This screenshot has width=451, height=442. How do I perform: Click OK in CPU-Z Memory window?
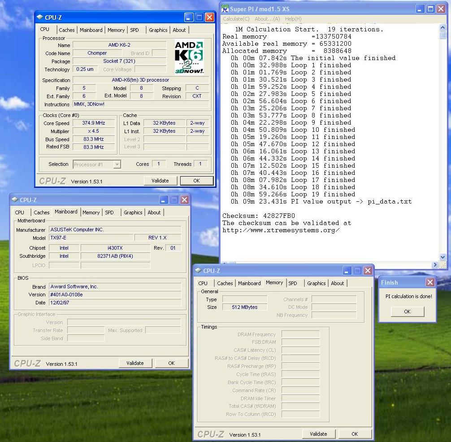click(355, 433)
